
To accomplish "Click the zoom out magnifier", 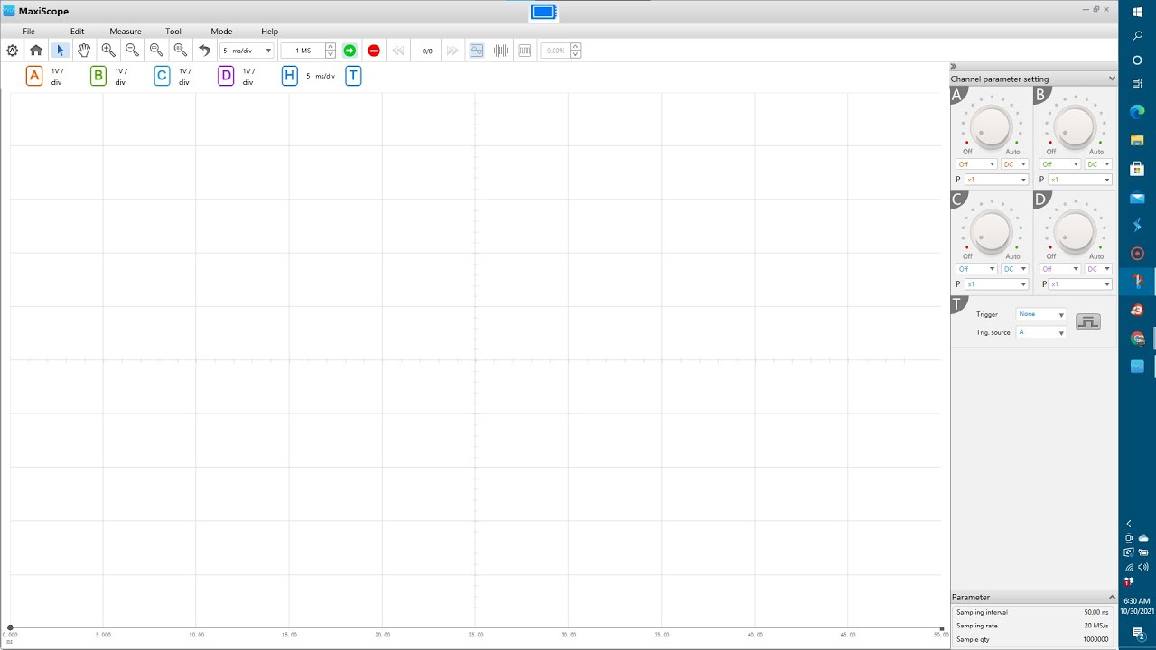I will tap(132, 51).
